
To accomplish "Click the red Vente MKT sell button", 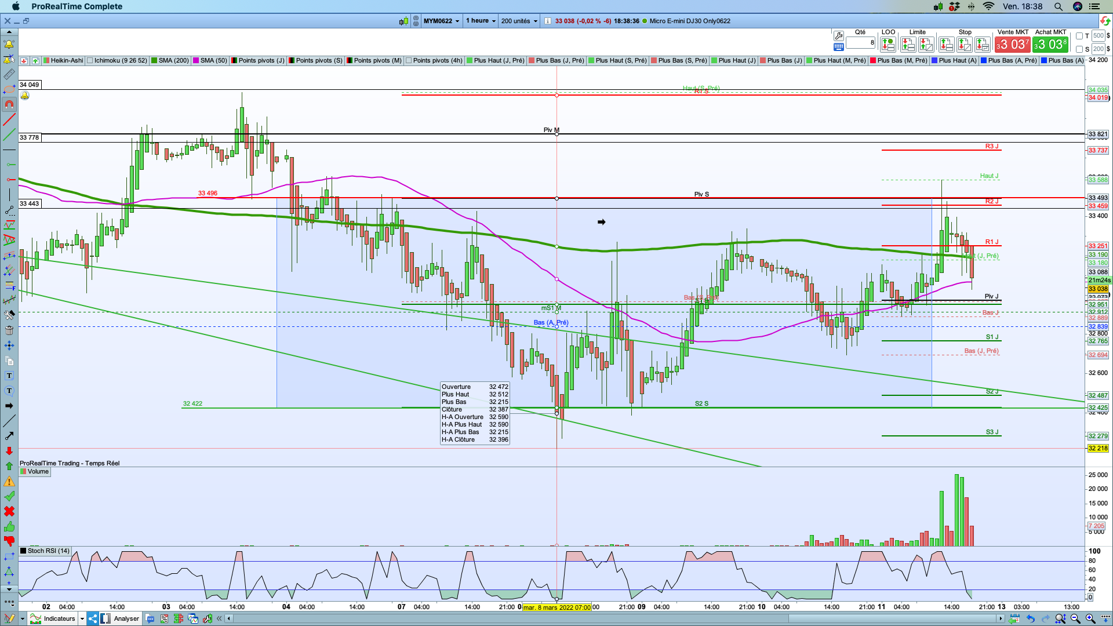I will coord(1012,44).
